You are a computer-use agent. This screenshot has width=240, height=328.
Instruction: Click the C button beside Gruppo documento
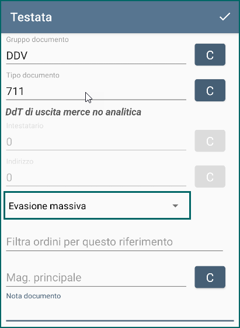pos(210,55)
